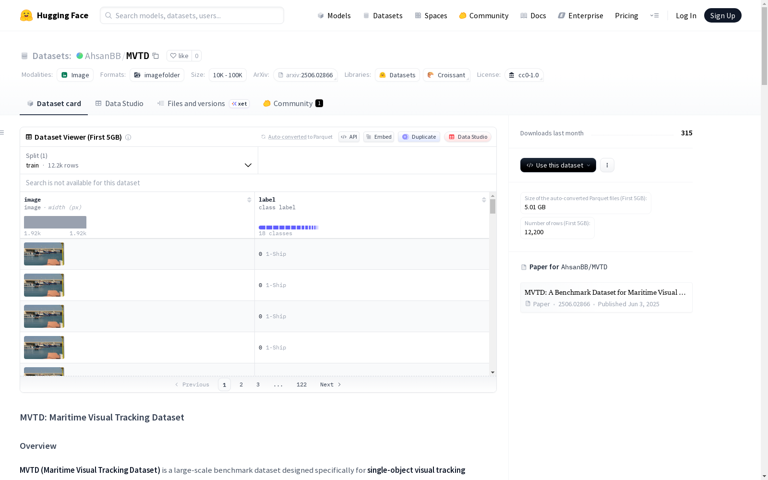Open Enterprise in the top navigation
This screenshot has width=768, height=480.
pos(581,15)
